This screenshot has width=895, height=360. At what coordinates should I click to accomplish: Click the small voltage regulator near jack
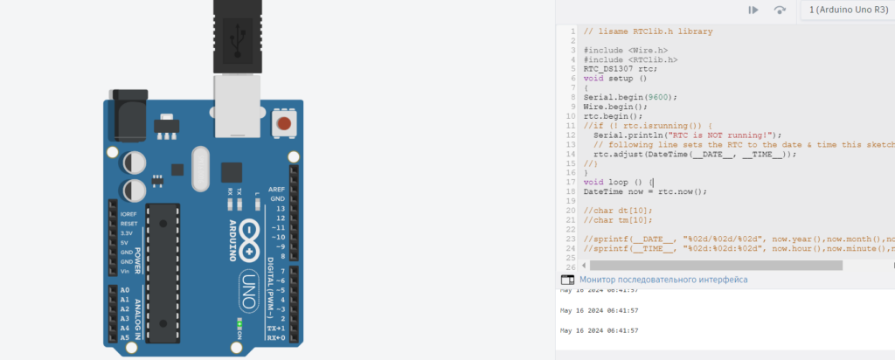(x=167, y=126)
